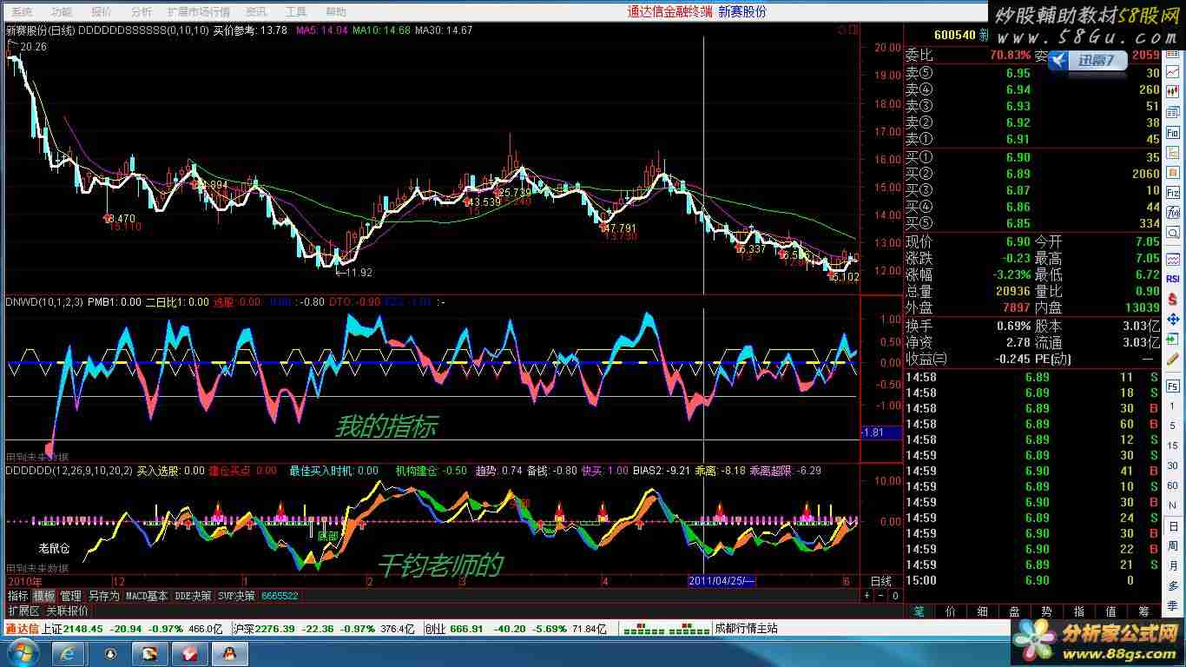Open the 扩展区 tab
This screenshot has height=667, width=1186.
pos(23,611)
